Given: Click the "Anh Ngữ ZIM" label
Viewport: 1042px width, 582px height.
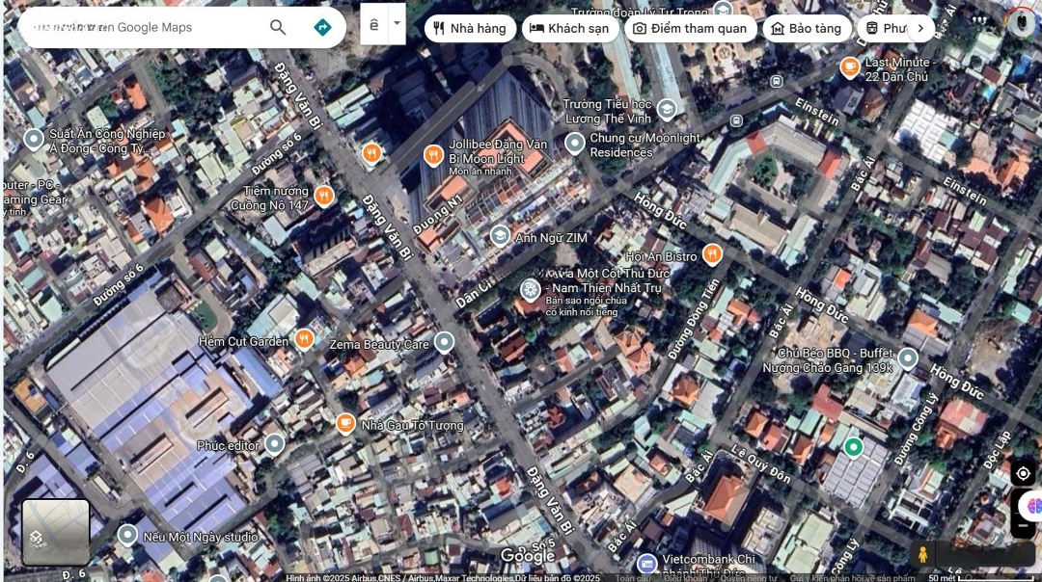Looking at the screenshot, I should click(551, 238).
